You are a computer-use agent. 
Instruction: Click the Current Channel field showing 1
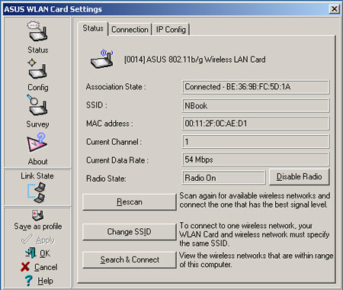click(x=255, y=142)
